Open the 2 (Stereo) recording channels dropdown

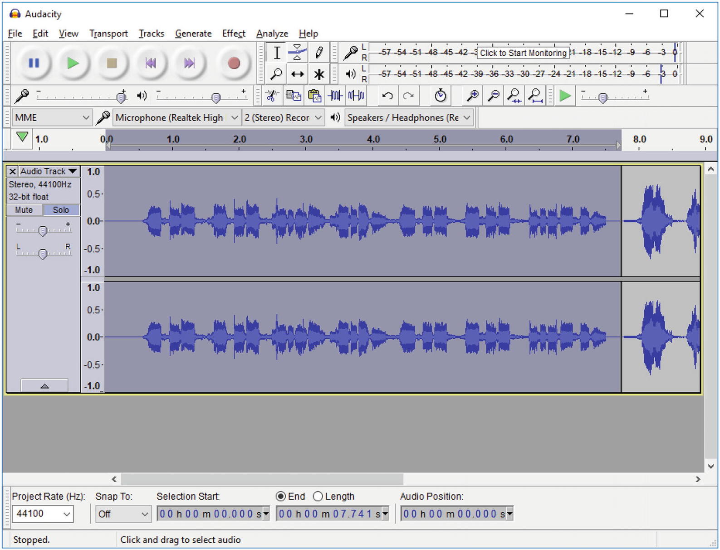pos(283,118)
